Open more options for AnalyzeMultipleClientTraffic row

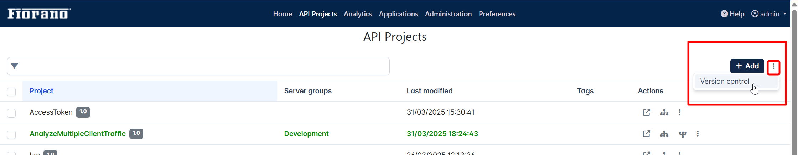698,134
